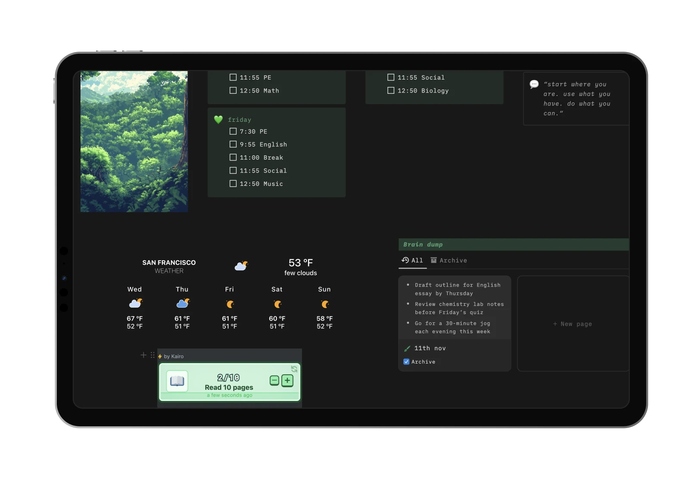Click the Brain dump heading
Viewport: 700px width, 478px height.
[x=423, y=244]
